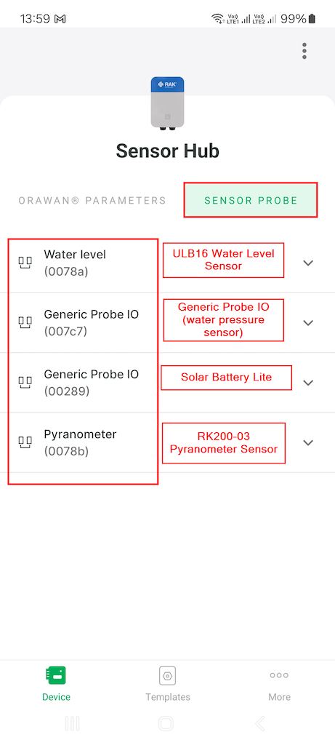
Task: Select the Pyranometer sensor entry
Action: pyautogui.click(x=167, y=442)
